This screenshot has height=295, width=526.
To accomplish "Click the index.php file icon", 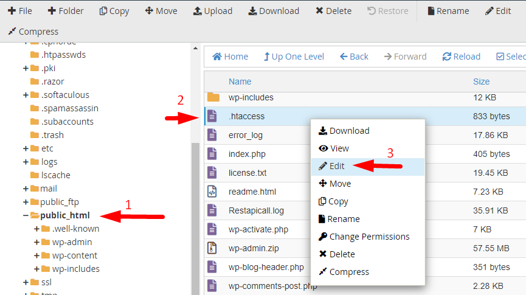I will [x=212, y=154].
